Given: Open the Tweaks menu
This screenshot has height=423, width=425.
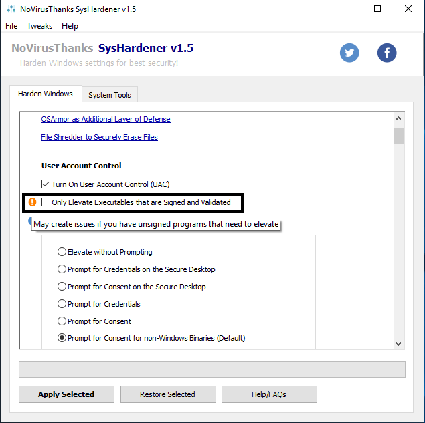Looking at the screenshot, I should click(x=39, y=26).
